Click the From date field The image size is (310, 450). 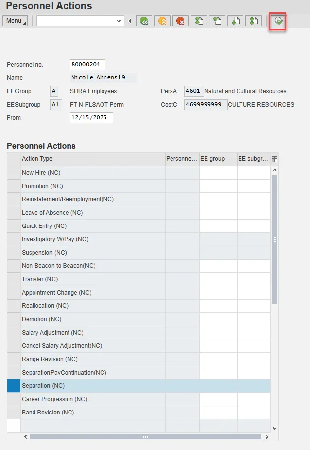click(92, 118)
